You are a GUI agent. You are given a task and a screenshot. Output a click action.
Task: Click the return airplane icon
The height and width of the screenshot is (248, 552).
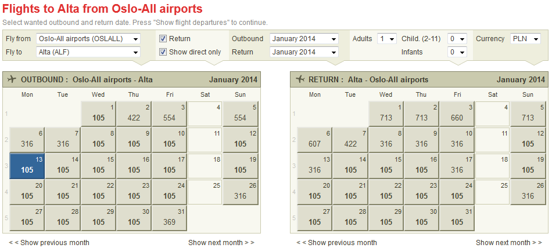tap(300, 79)
